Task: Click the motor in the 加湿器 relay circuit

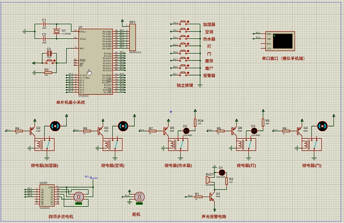Action: pos(55,126)
